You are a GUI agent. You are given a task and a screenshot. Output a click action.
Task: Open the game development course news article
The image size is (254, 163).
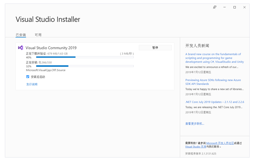click(x=215, y=58)
